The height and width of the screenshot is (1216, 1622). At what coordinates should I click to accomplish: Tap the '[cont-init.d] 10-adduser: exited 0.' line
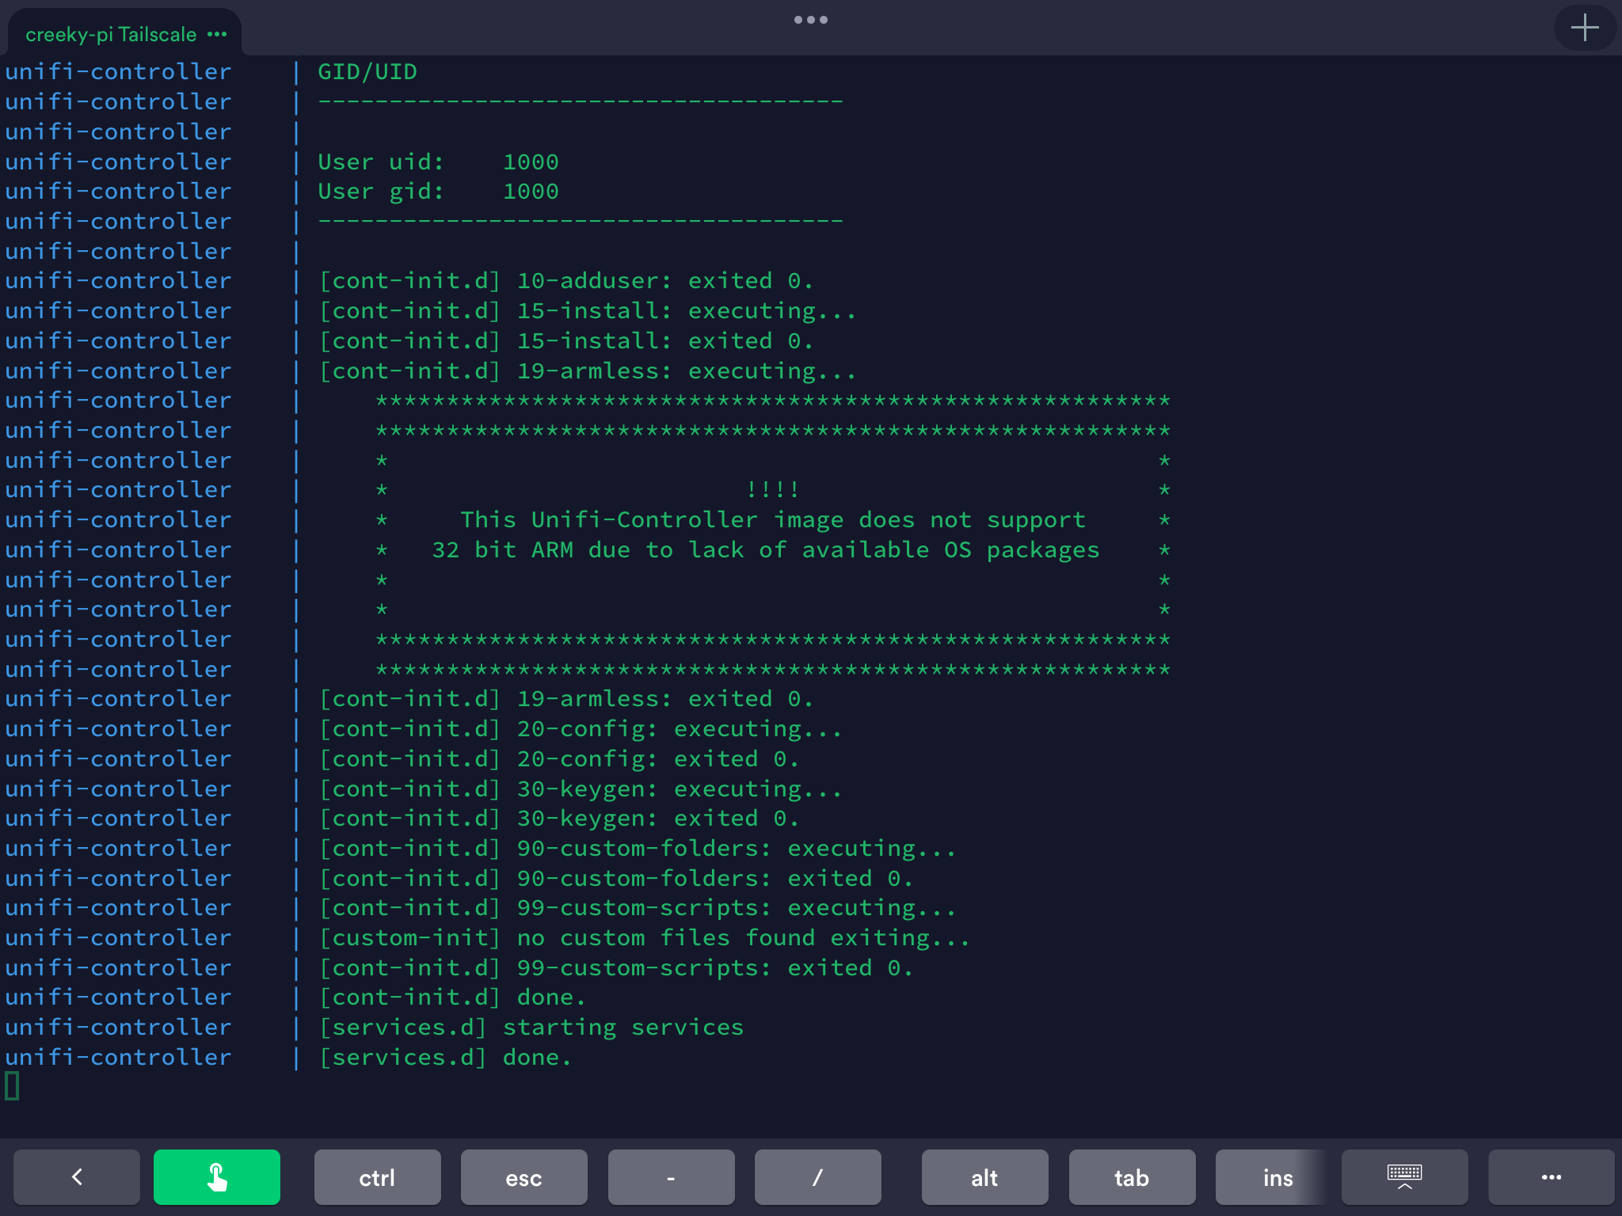pos(566,280)
